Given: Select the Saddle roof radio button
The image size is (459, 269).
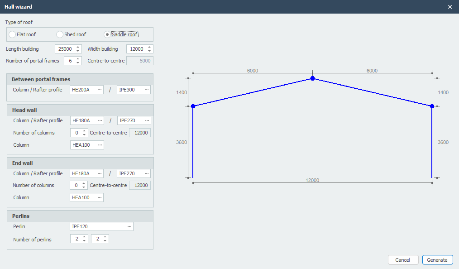Looking at the screenshot, I should (107, 34).
